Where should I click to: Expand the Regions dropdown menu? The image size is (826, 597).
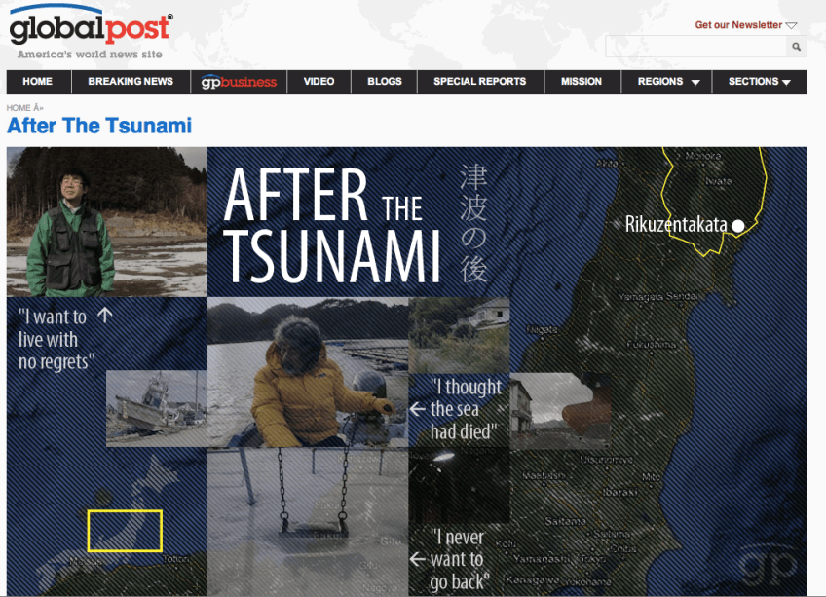(667, 82)
